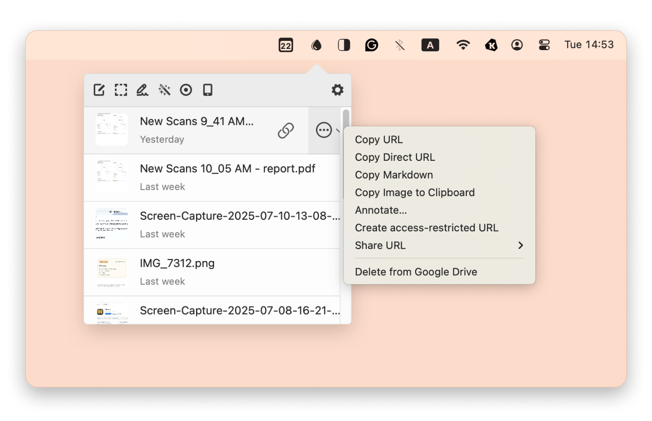This screenshot has width=652, height=421.
Task: Toggle the Bluetooth icon in the menu bar
Action: pos(400,45)
